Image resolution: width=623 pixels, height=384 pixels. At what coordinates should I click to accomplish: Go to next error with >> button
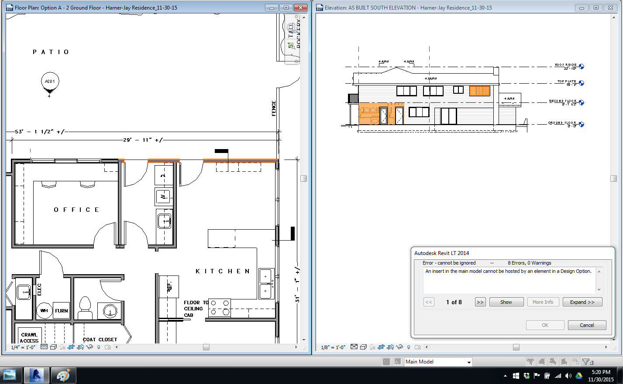click(480, 302)
